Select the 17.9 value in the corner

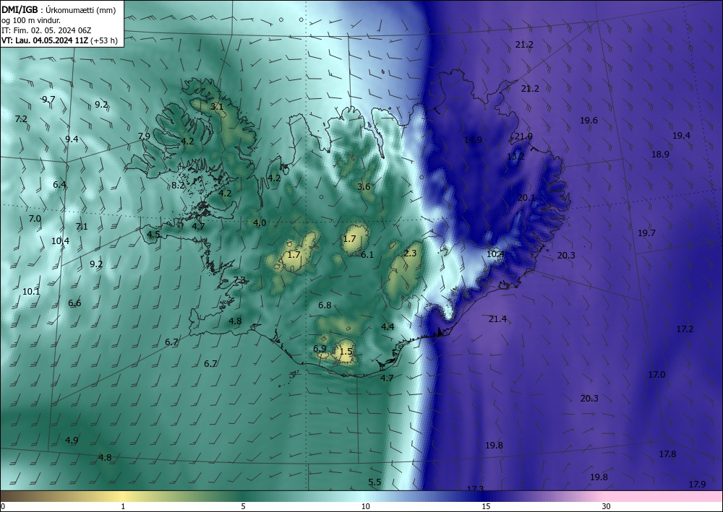(x=697, y=484)
